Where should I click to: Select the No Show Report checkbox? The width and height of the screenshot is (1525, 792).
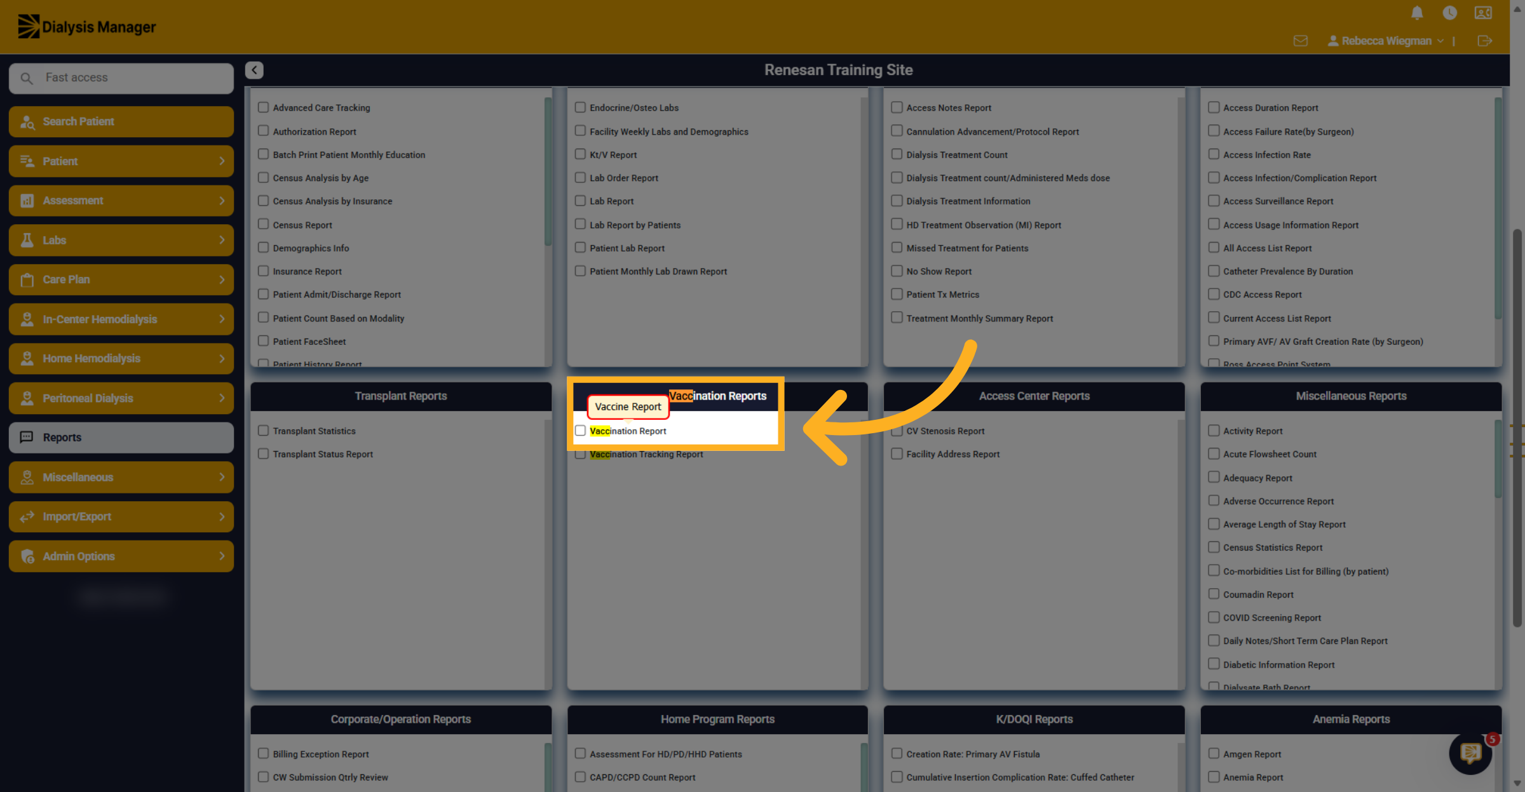[897, 271]
